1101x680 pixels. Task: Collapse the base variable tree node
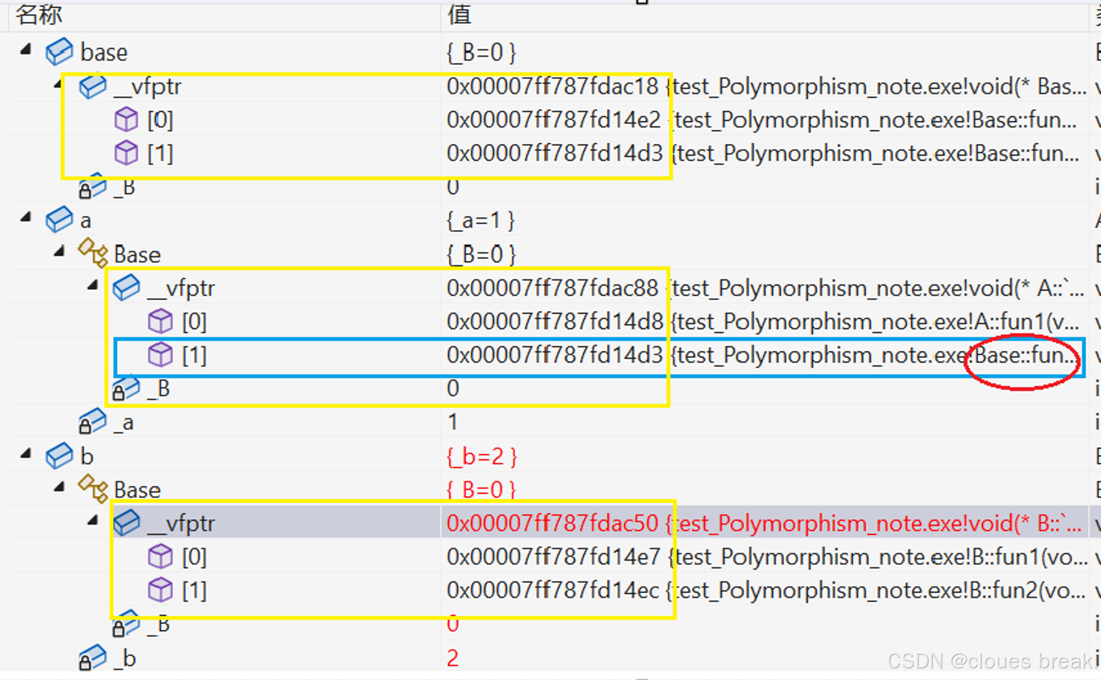25,50
